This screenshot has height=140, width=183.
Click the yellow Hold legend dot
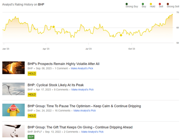tap(152, 4)
